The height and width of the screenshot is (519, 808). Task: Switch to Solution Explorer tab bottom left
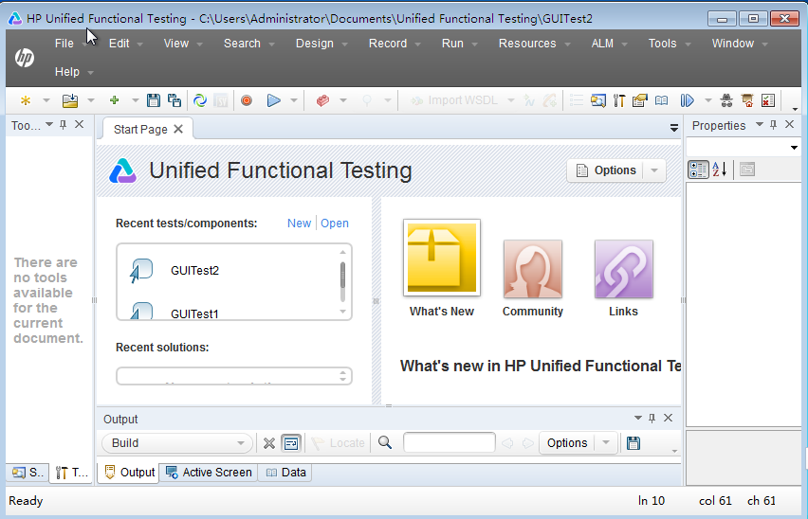coord(28,473)
